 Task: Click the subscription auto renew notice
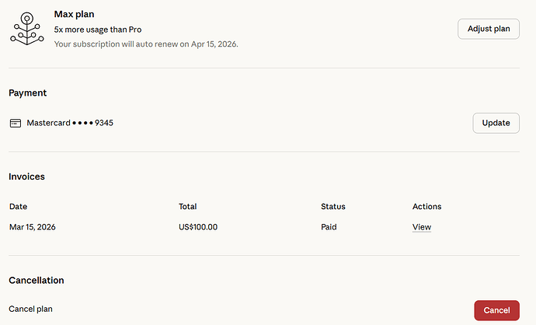tap(146, 44)
